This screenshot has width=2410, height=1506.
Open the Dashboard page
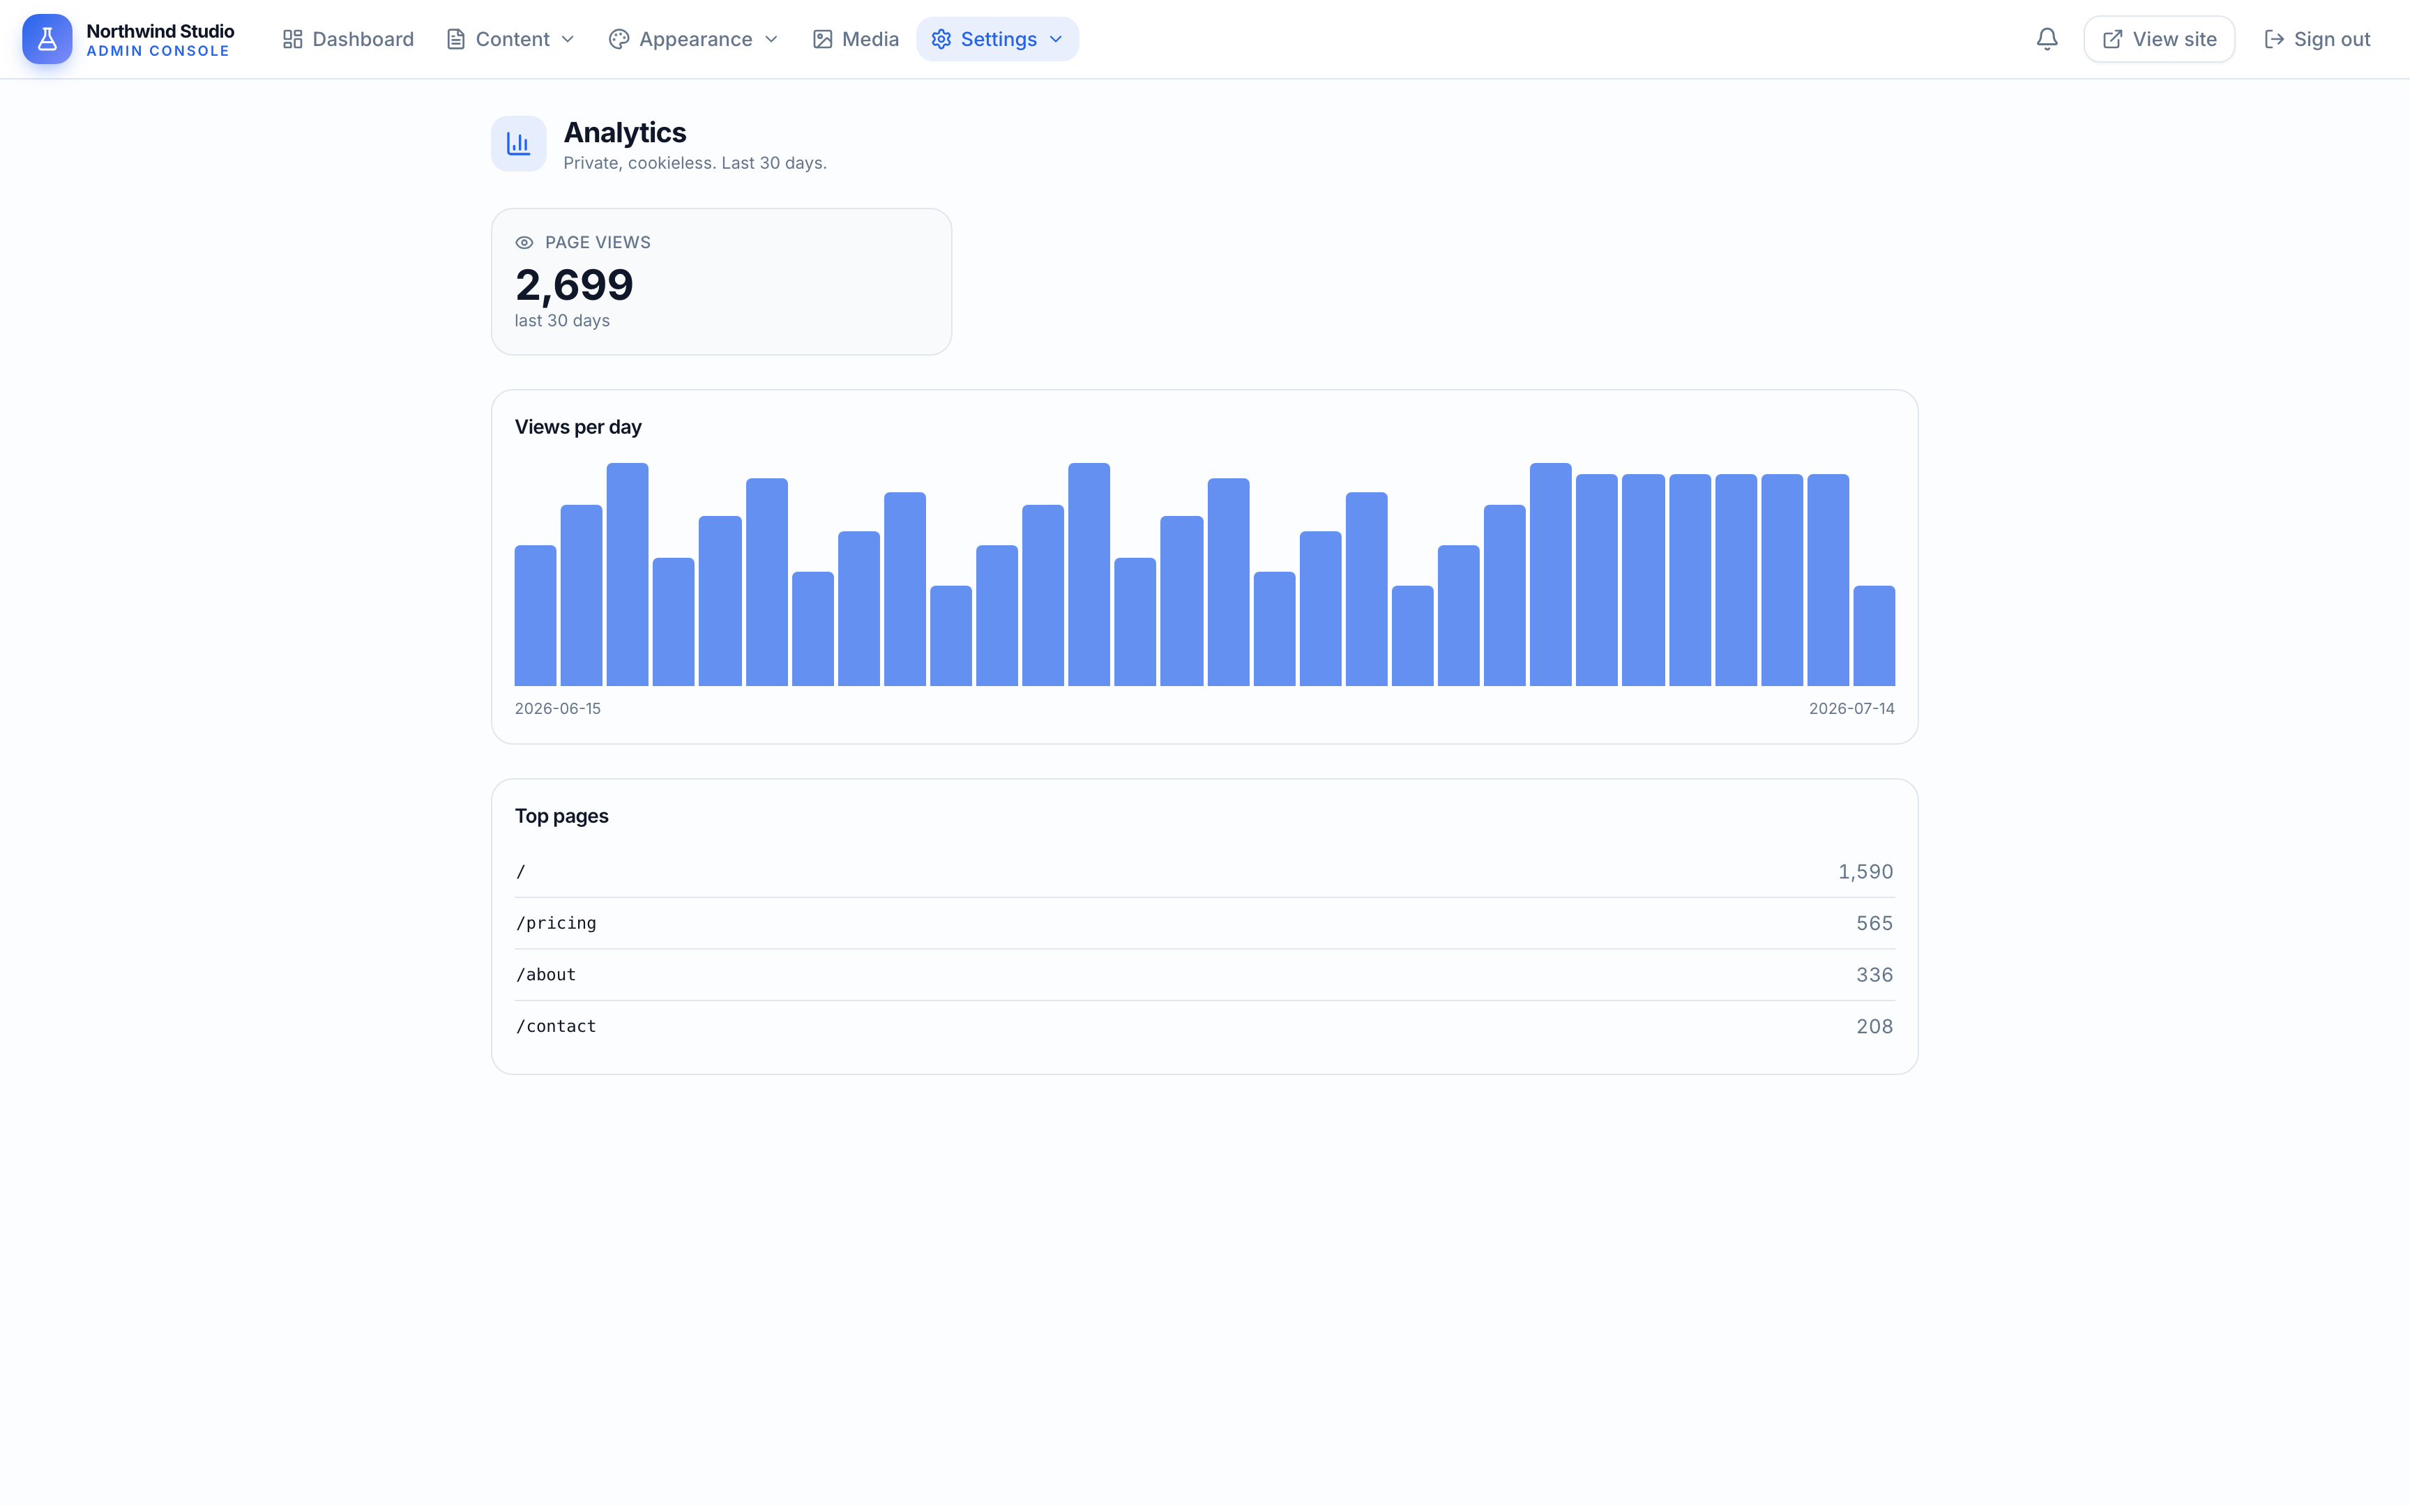click(347, 39)
